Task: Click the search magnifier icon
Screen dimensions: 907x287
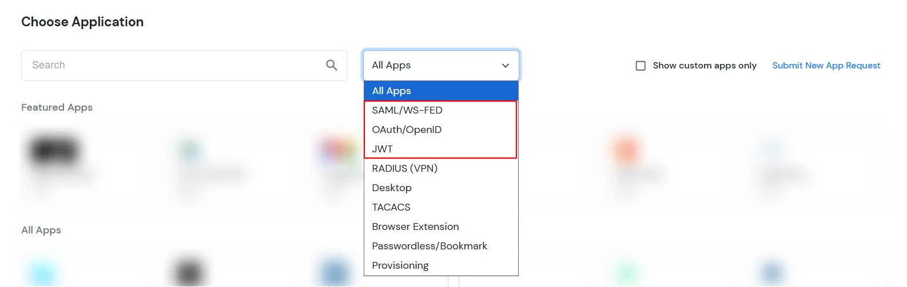Action: point(332,65)
